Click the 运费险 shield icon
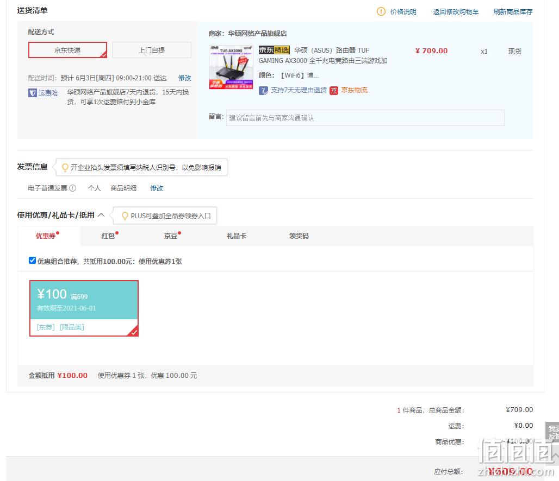Image resolution: width=559 pixels, height=481 pixels. click(33, 93)
